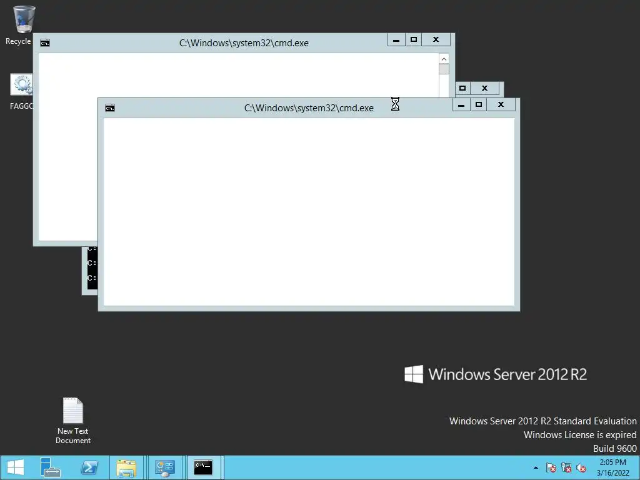Open the Windows Start button

pyautogui.click(x=16, y=467)
